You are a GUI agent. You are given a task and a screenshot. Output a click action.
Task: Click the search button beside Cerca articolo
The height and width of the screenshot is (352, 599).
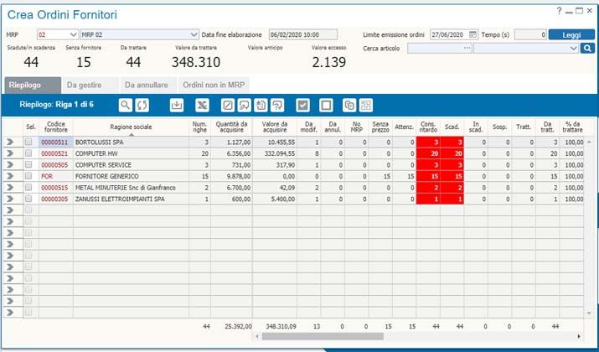coord(587,49)
